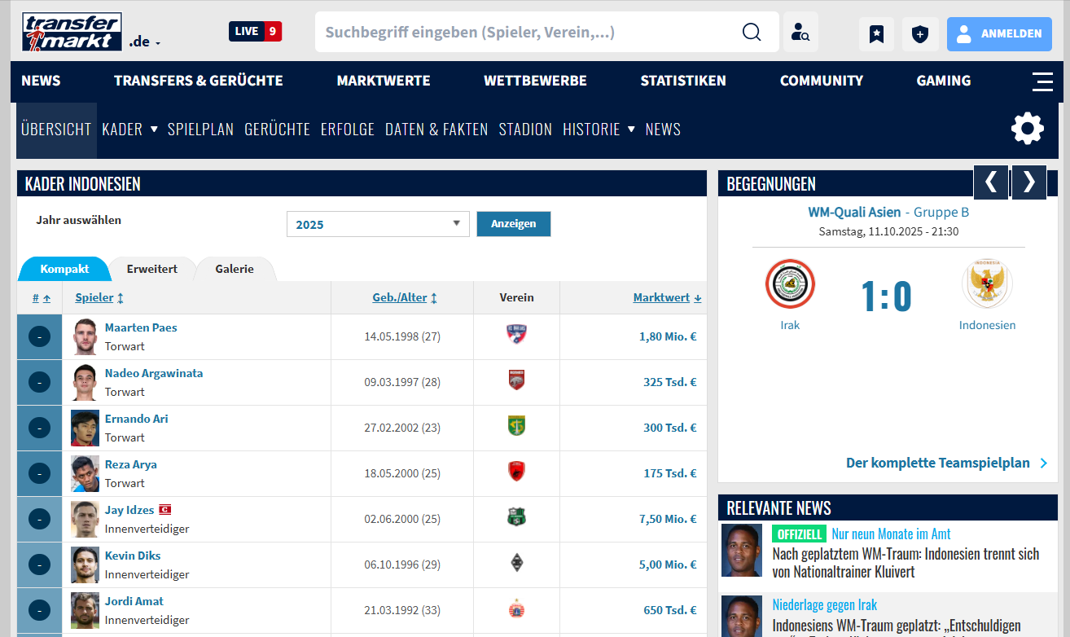1070x637 pixels.
Task: Click the magnifier search icon
Action: 751,33
